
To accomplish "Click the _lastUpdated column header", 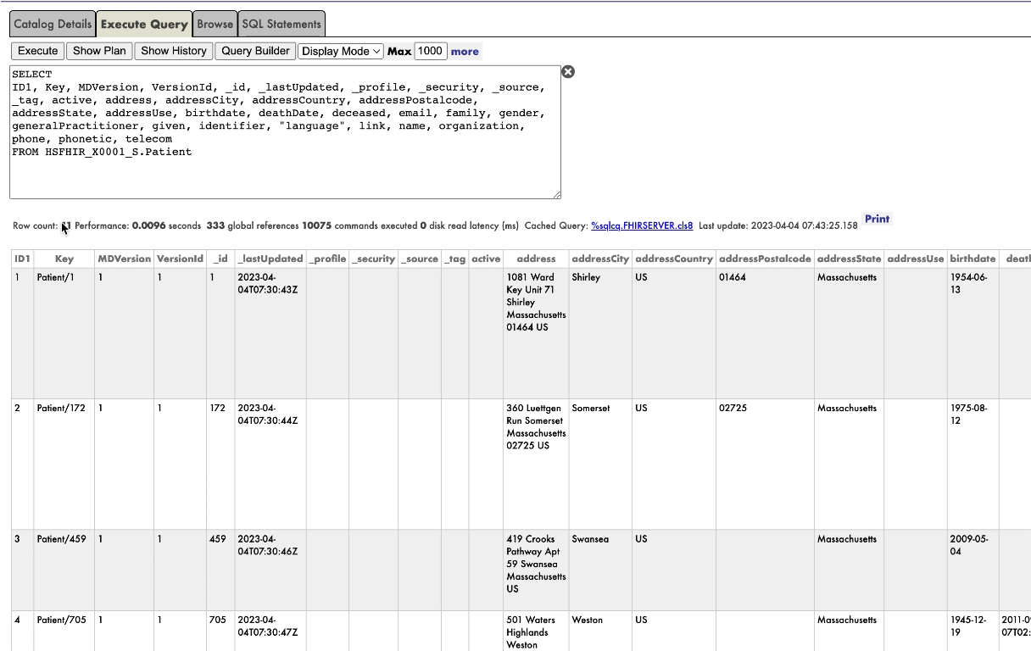I will point(270,259).
